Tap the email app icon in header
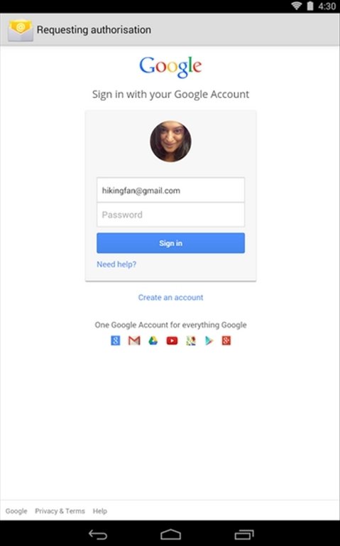This screenshot has width=340, height=546. [x=21, y=31]
